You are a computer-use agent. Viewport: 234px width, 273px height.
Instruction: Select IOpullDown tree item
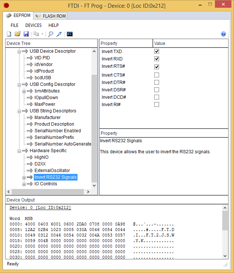pyautogui.click(x=46, y=98)
